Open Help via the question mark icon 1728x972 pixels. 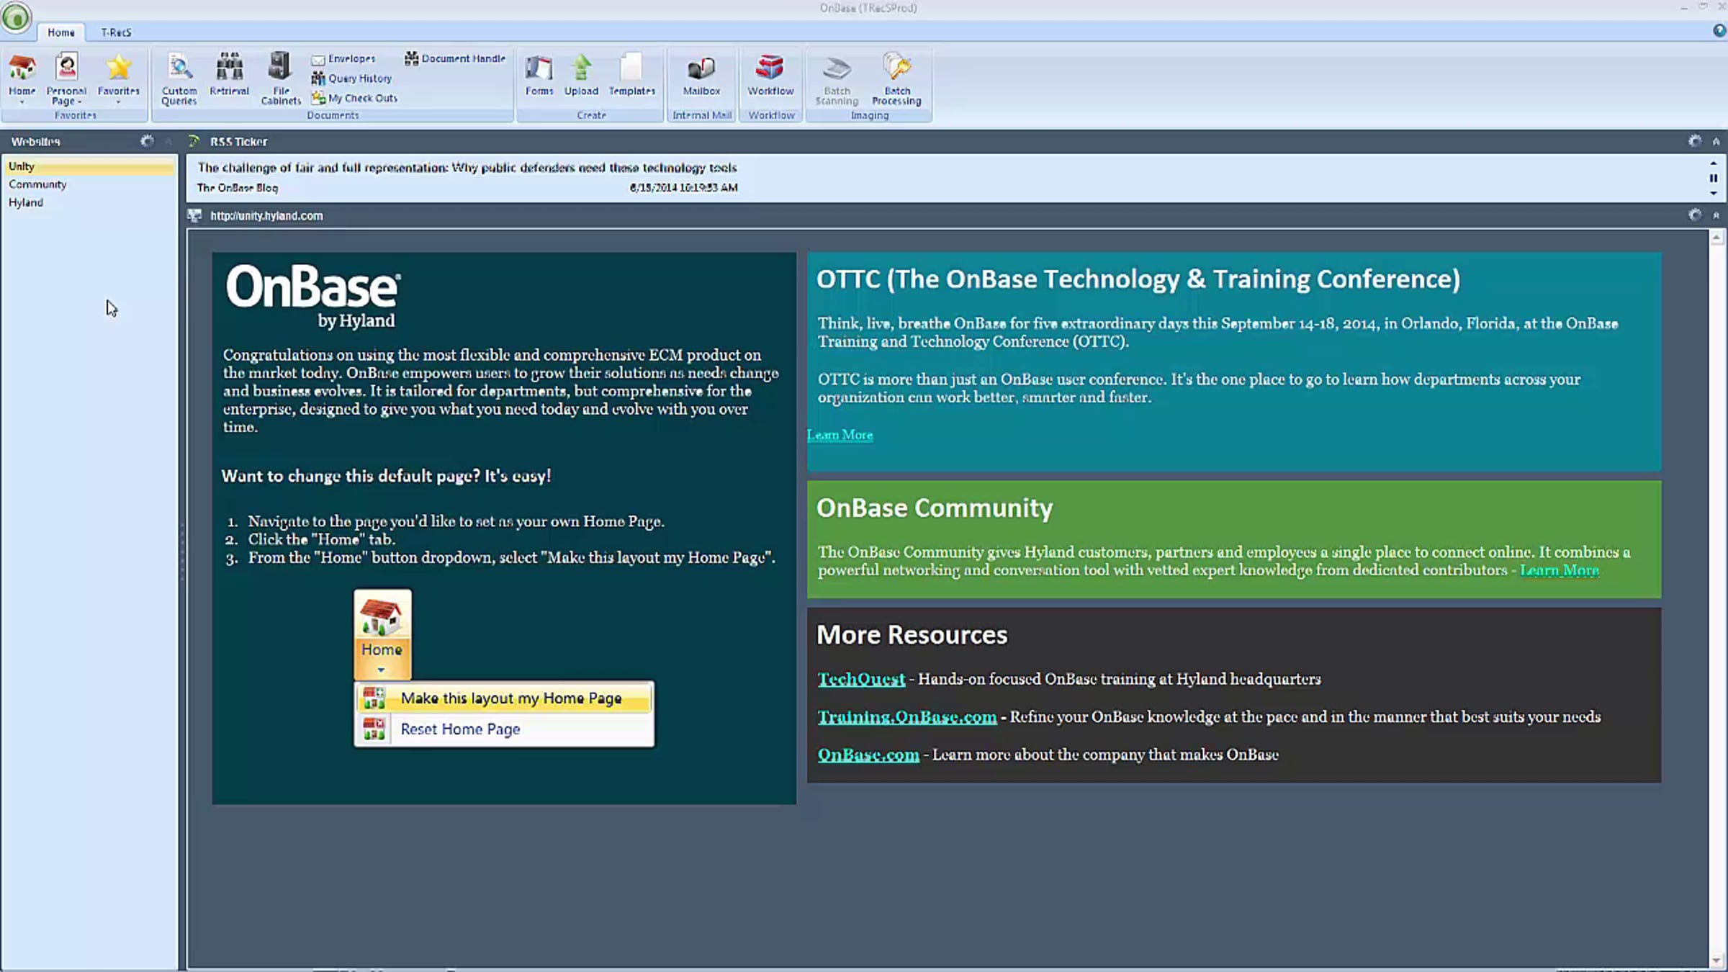pos(1719,31)
